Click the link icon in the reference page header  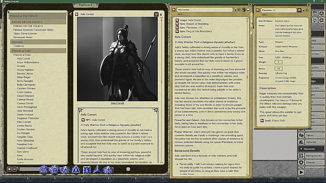77,14
